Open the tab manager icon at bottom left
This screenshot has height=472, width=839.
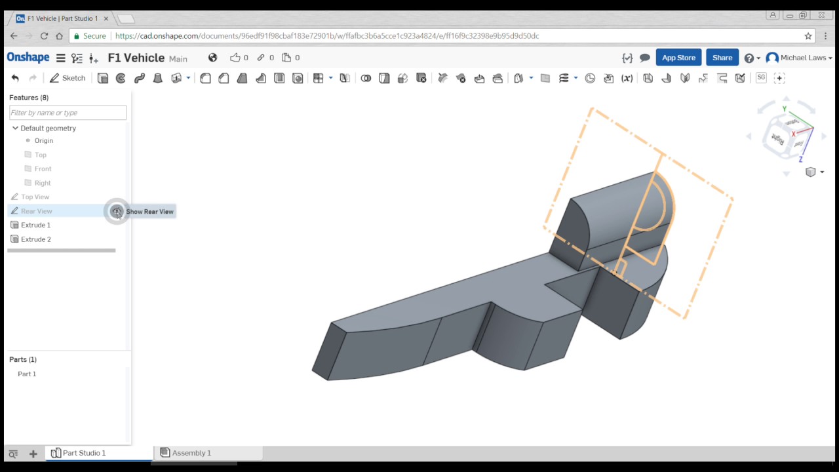click(x=13, y=453)
